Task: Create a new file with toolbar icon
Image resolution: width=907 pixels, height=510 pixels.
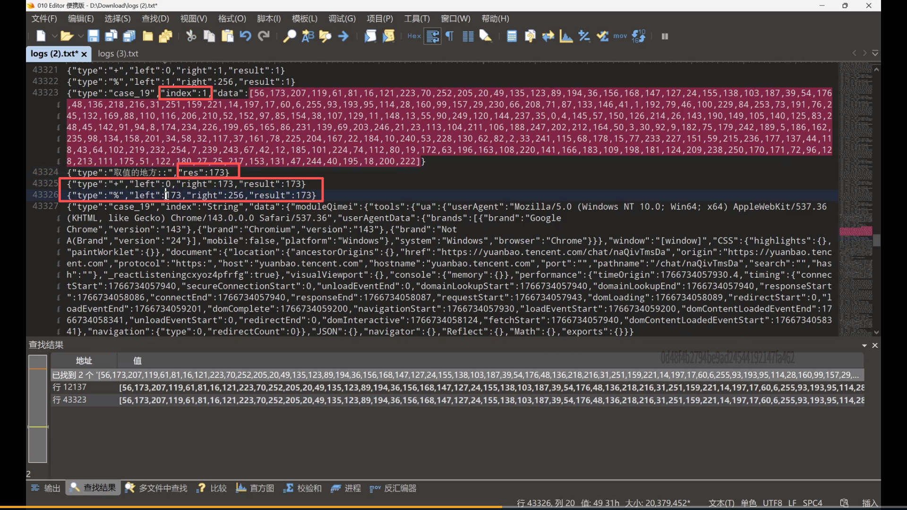Action: pyautogui.click(x=41, y=36)
